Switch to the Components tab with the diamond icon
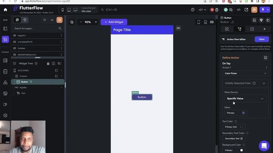The width and height of the screenshot is (273, 153). [x=25, y=20]
